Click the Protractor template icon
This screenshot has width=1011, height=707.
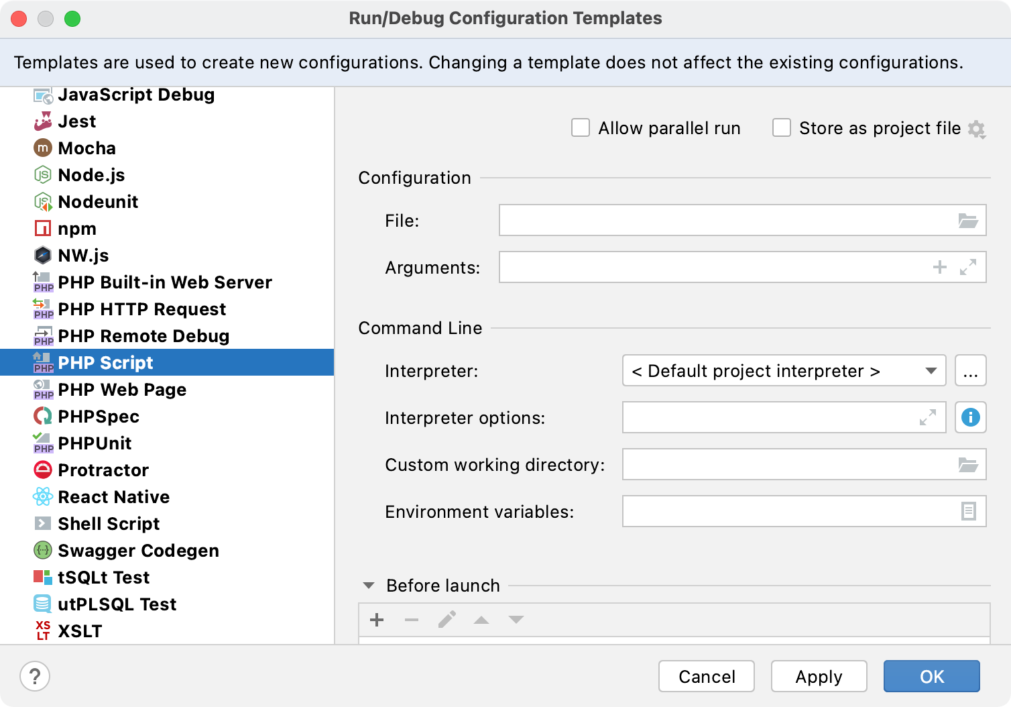(43, 470)
